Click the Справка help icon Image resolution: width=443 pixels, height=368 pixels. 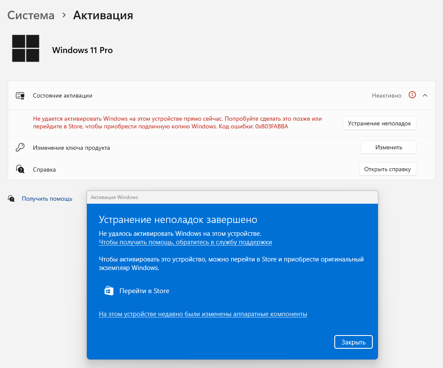point(20,169)
